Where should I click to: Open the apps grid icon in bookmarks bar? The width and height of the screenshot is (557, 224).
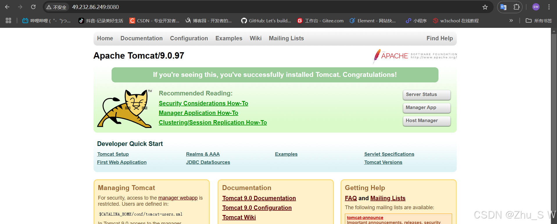tap(8, 21)
